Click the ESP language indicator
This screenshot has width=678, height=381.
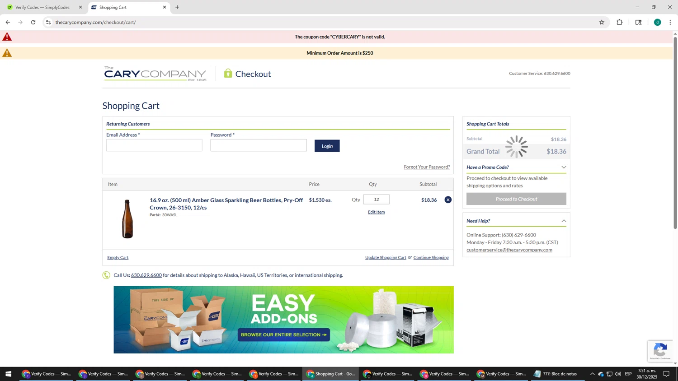(628, 374)
